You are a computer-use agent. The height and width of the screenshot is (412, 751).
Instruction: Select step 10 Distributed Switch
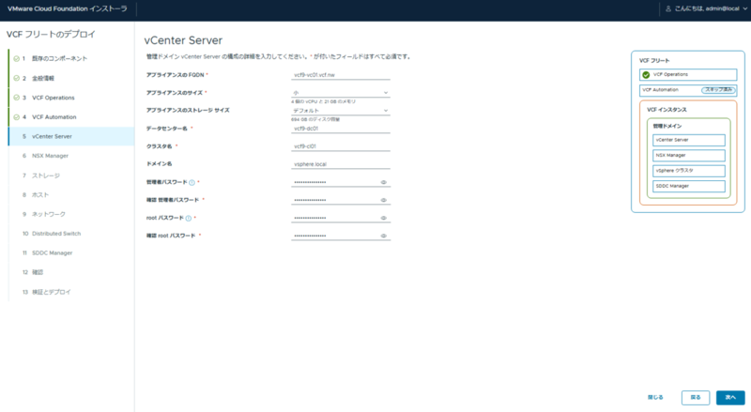click(71, 234)
